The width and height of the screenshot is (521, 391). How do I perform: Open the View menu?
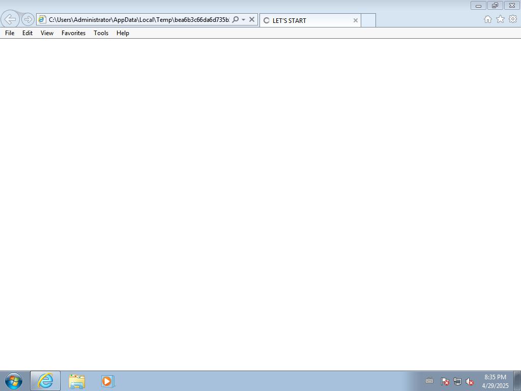point(47,33)
